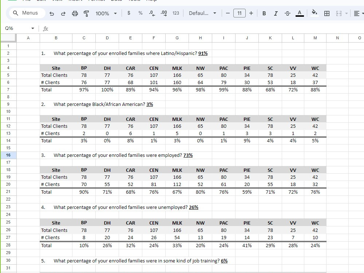Click the merge cells icon
364x273 pixels.
point(339,13)
